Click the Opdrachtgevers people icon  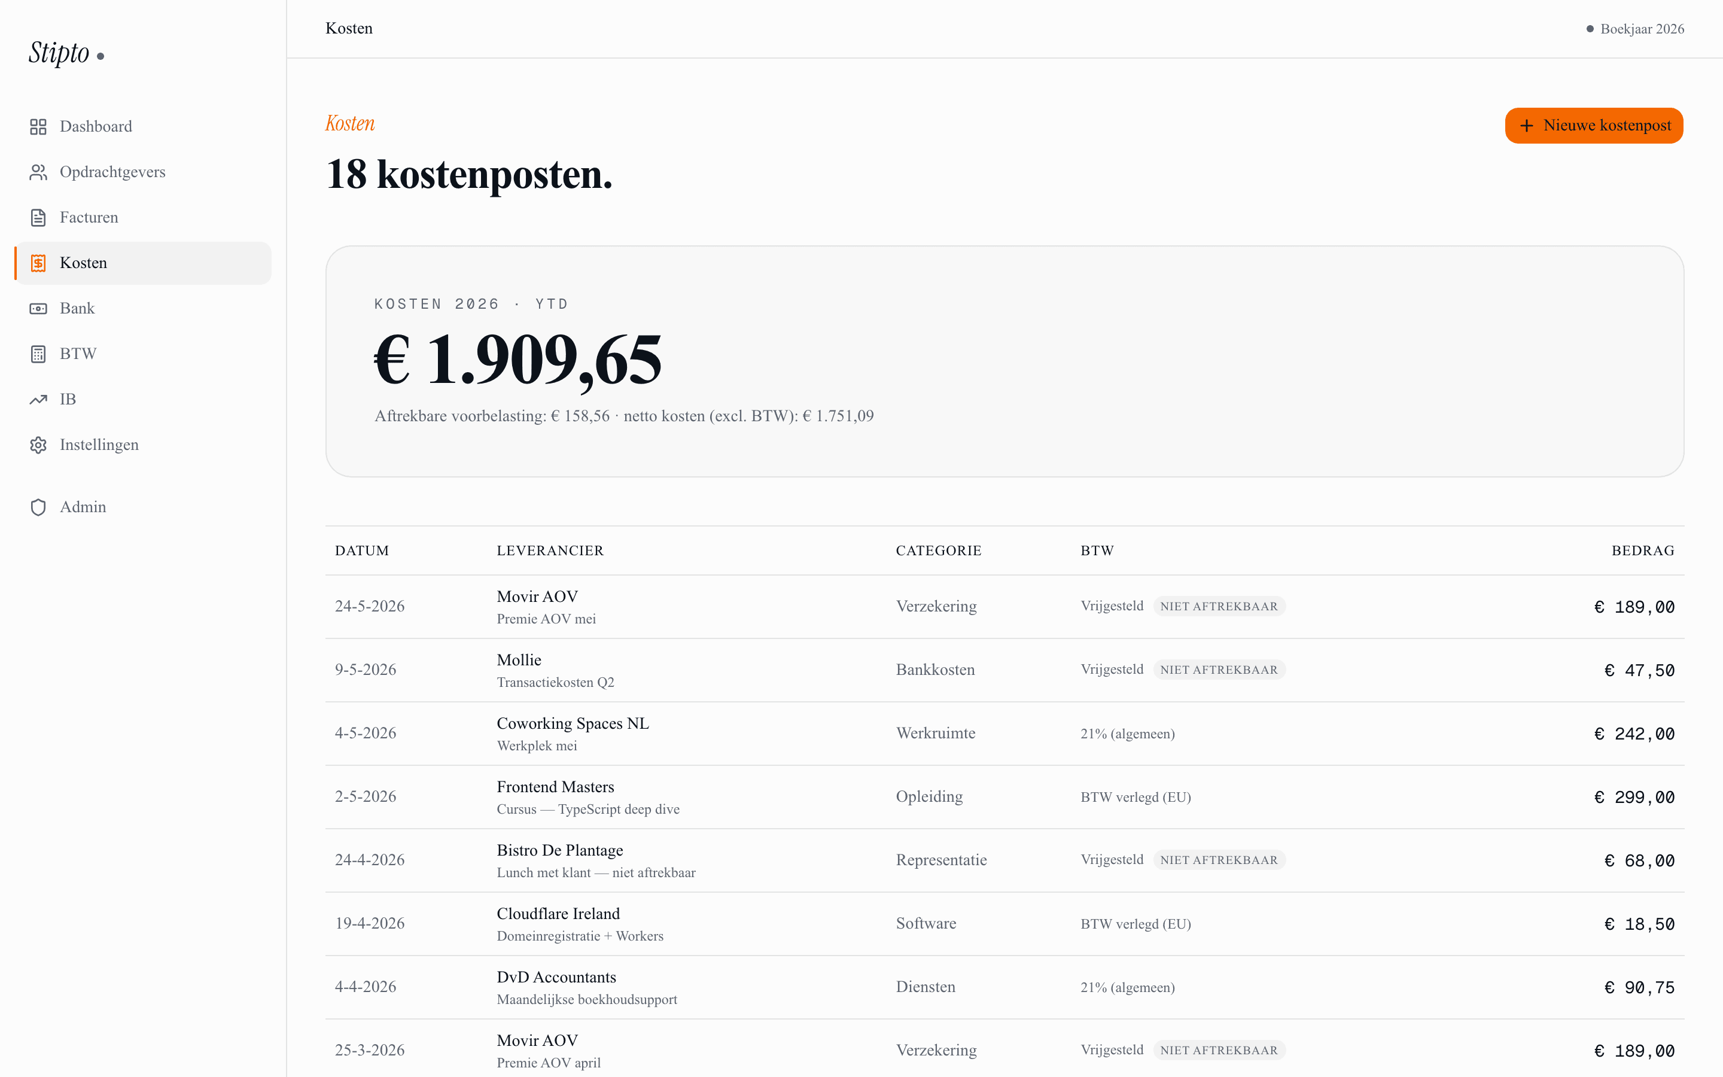coord(38,172)
